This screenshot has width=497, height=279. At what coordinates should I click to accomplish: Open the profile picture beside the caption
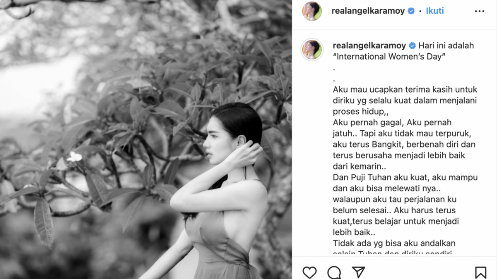pos(312,50)
